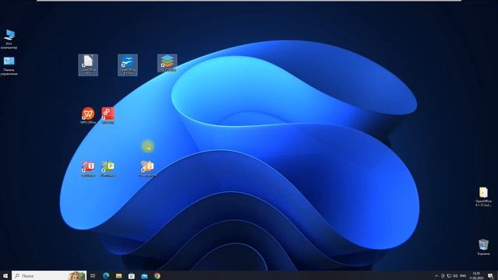The image size is (498, 280).
Task: Select the red WPS PDF shortcut
Action: tap(107, 116)
